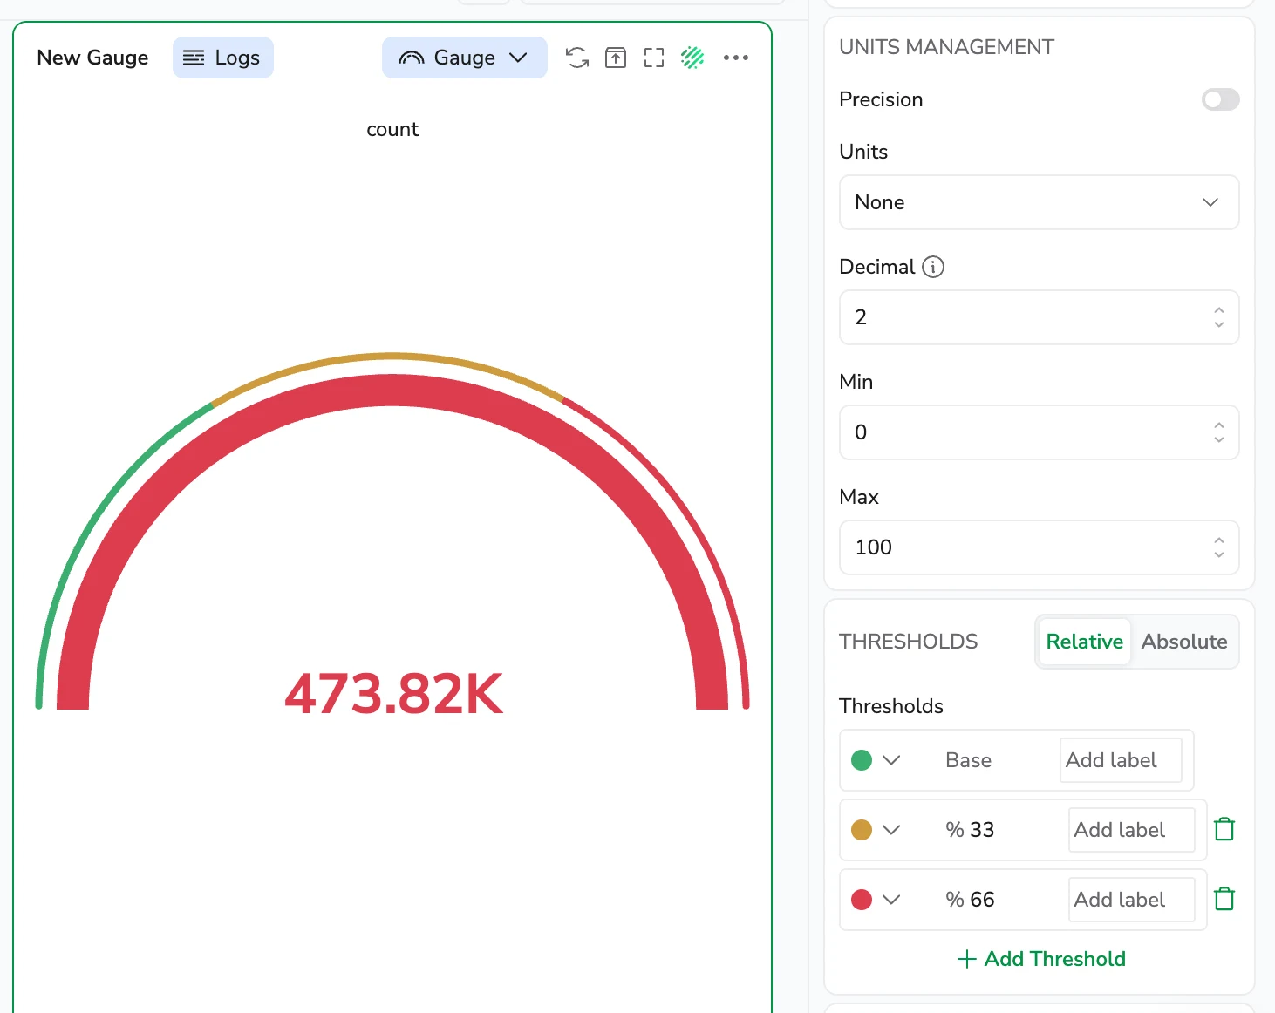Toggle the Precision switch

click(x=1221, y=99)
